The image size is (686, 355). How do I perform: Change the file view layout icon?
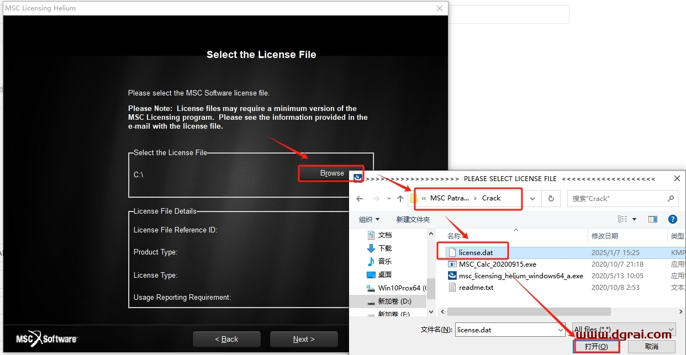[x=622, y=219]
